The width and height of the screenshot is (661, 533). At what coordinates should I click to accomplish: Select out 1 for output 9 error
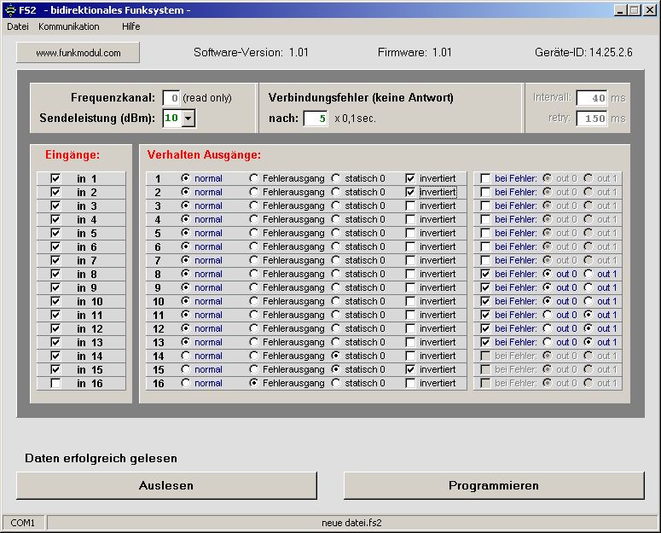[589, 287]
